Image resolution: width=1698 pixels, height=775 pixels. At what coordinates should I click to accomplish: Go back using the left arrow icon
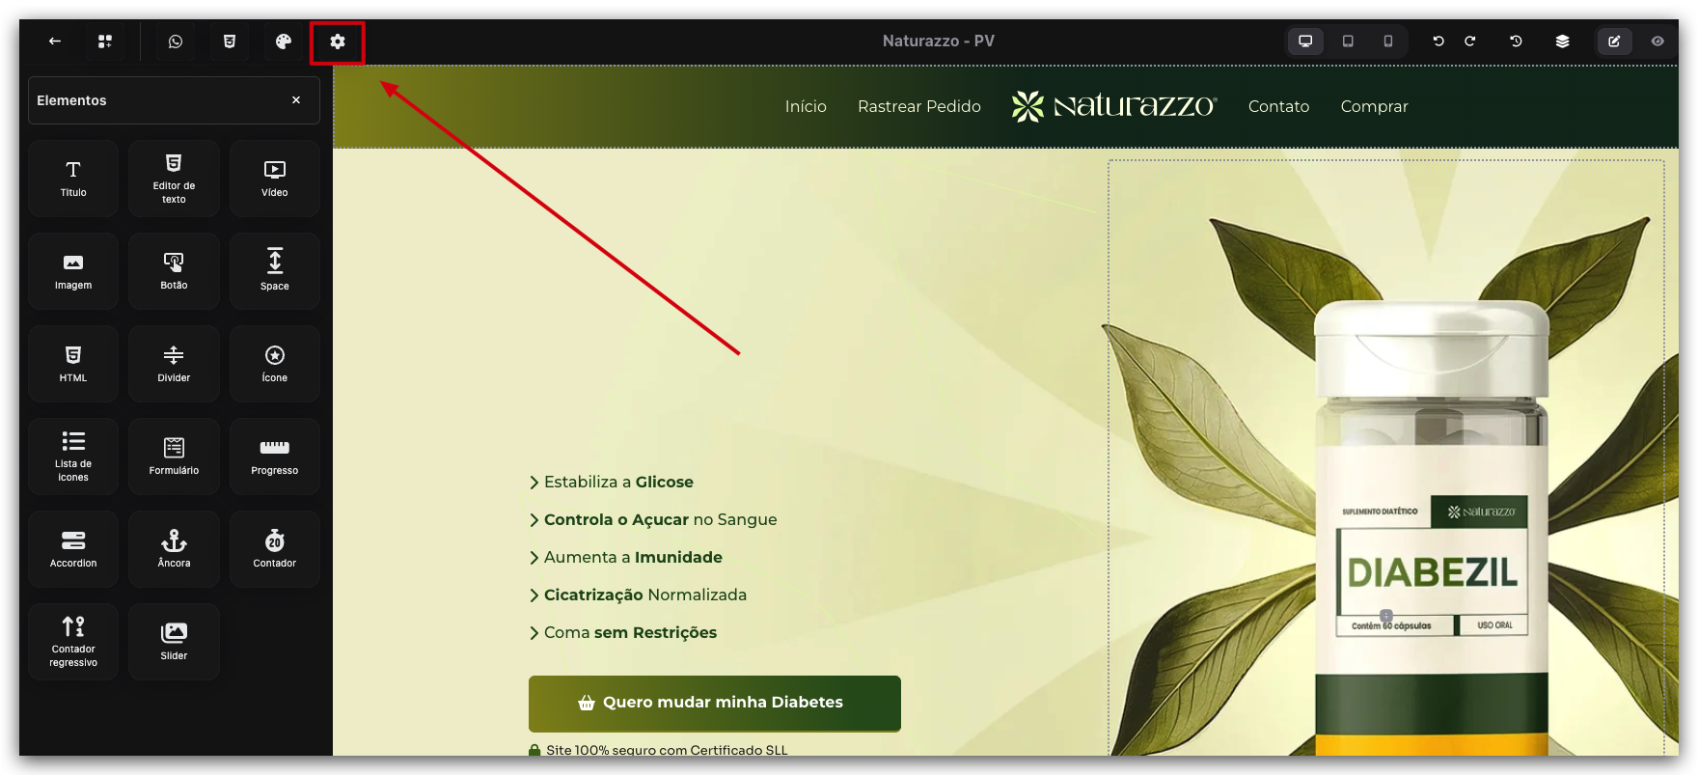(x=55, y=42)
